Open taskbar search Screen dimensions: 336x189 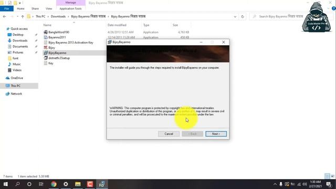pos(17,184)
